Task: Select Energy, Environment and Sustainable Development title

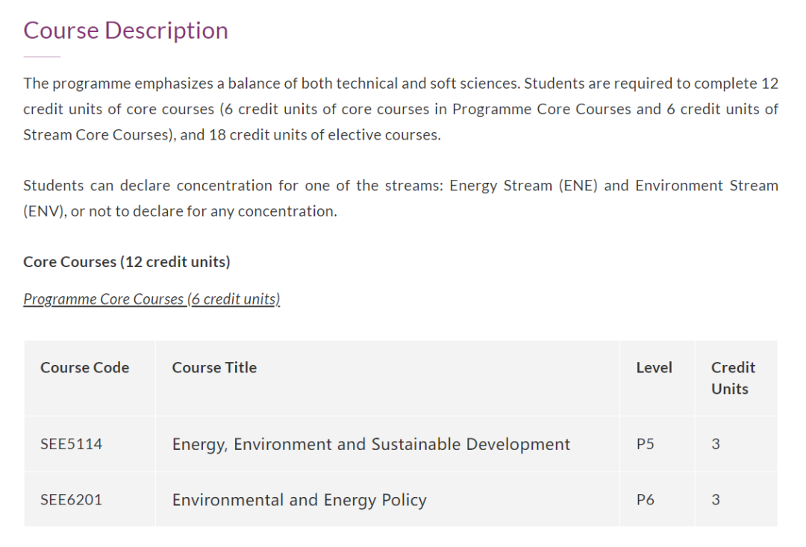Action: pos(371,444)
